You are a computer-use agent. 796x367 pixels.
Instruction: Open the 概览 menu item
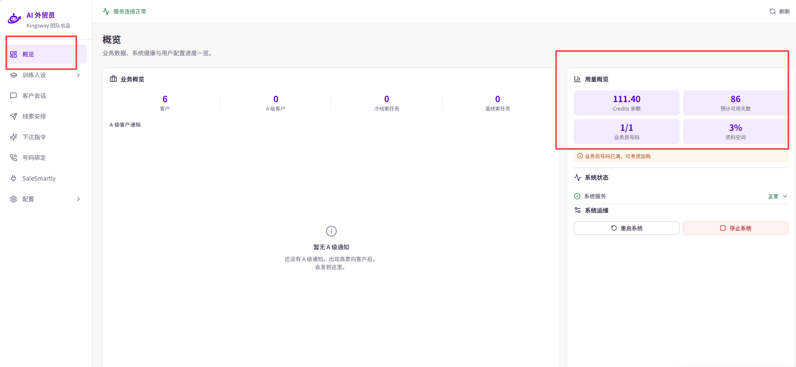click(46, 54)
